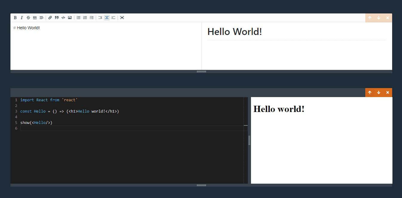Switch to edit-only mode
The image size is (402, 198).
coord(100,18)
